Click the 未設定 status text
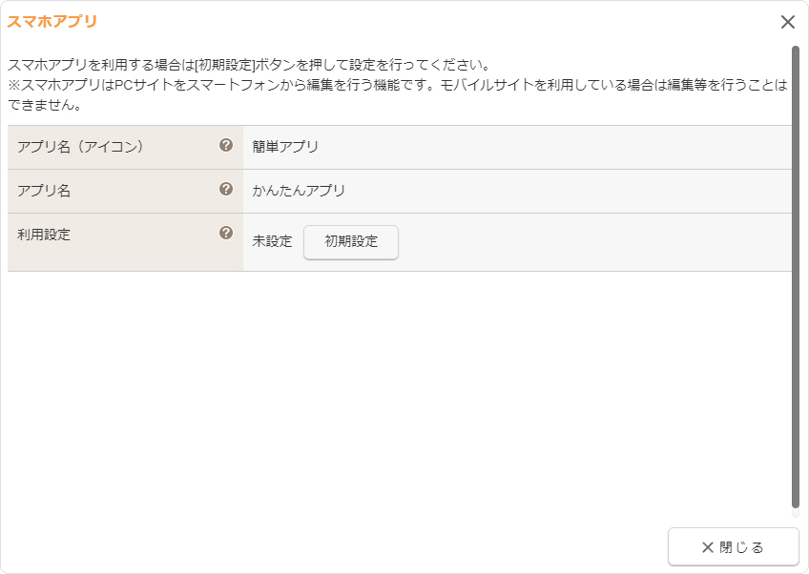Screen dimensions: 809x574 (272, 242)
